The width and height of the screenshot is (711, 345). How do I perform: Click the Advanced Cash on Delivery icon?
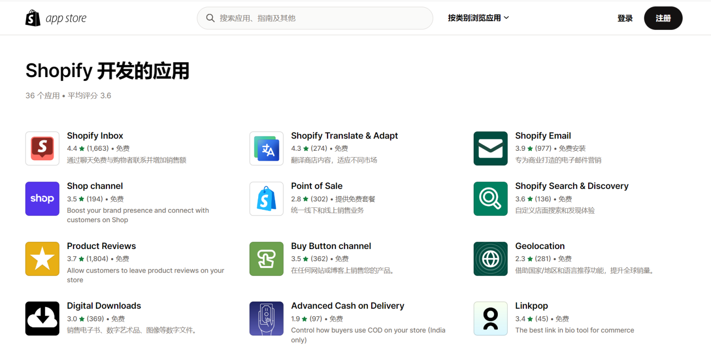(266, 318)
